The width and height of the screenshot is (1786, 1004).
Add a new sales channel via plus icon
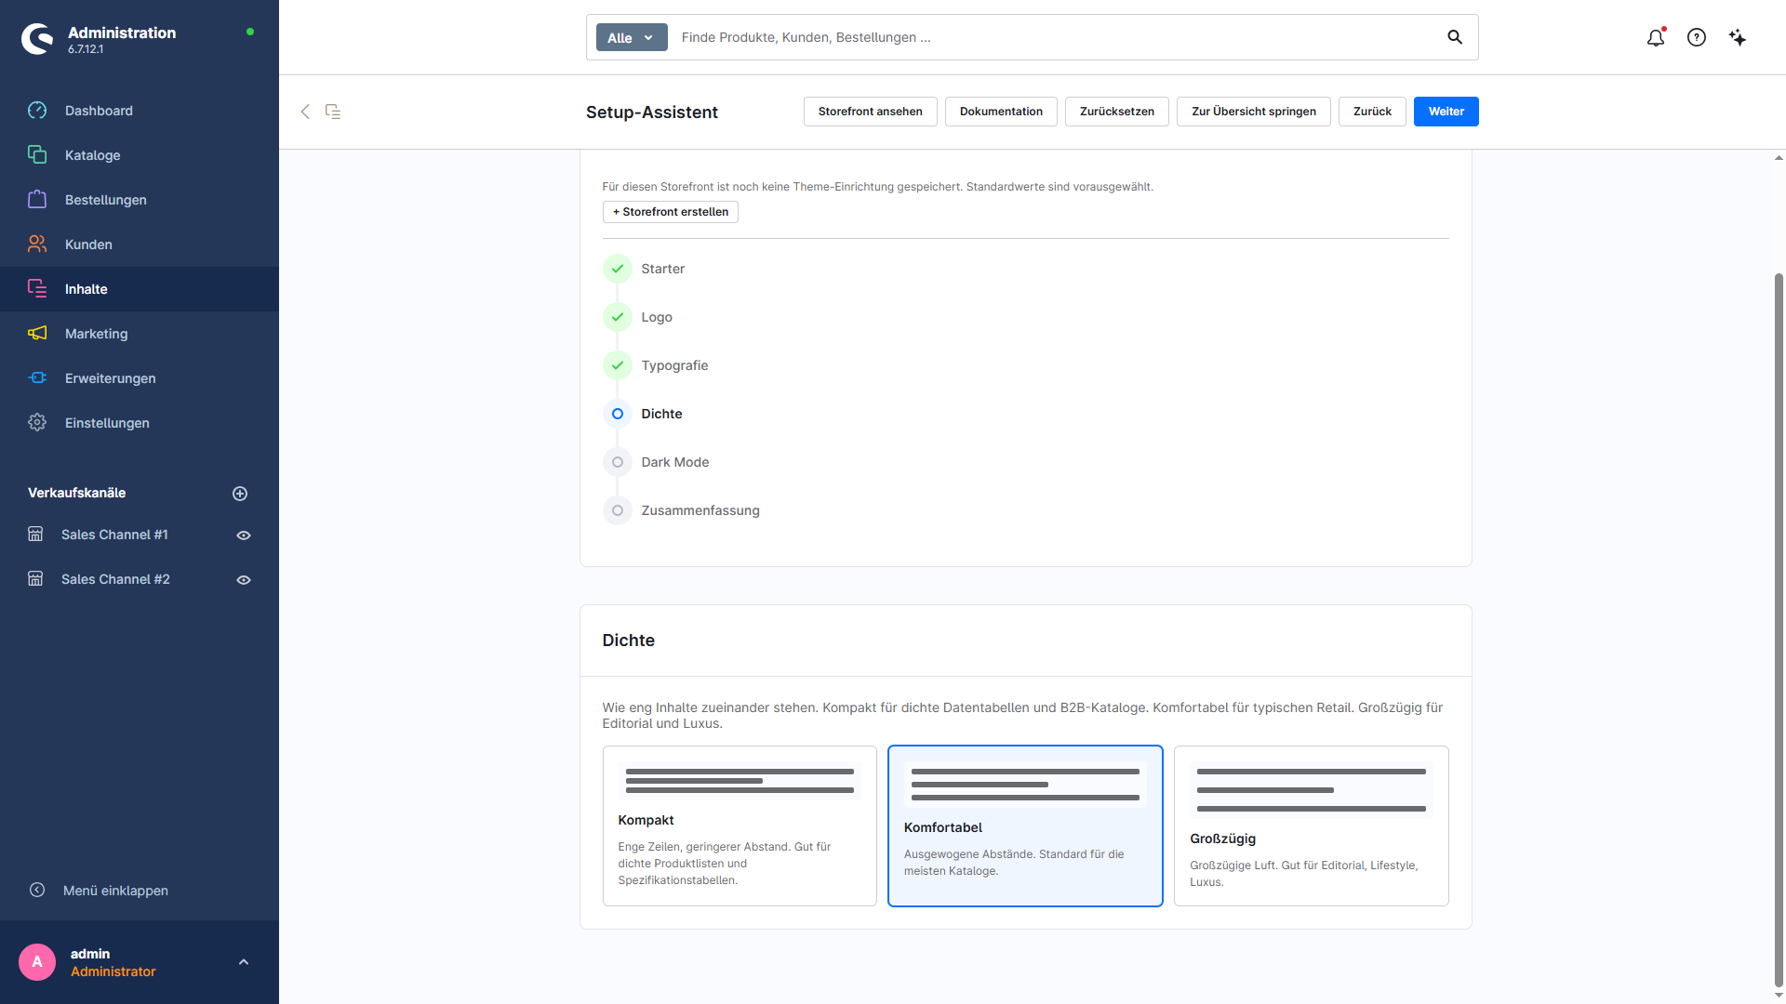pyautogui.click(x=240, y=494)
